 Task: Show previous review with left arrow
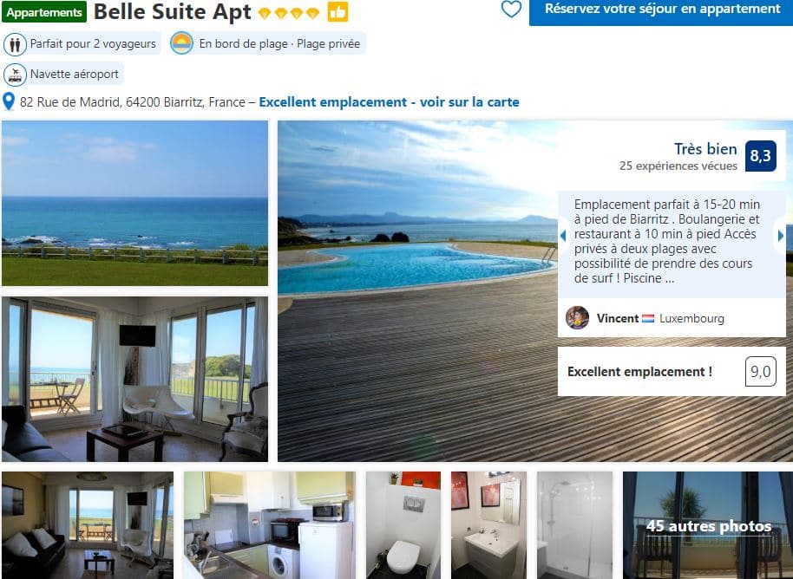(563, 236)
